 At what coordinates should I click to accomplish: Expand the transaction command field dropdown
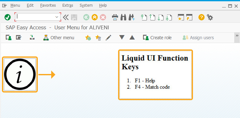click(x=57, y=17)
